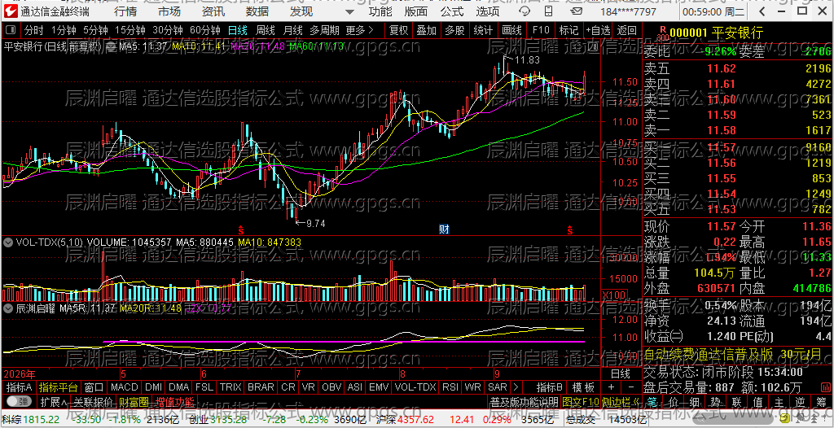Screen dimensions: 834x428
Task: Click the panel icon left of 分时
Action: pyautogui.click(x=11, y=31)
